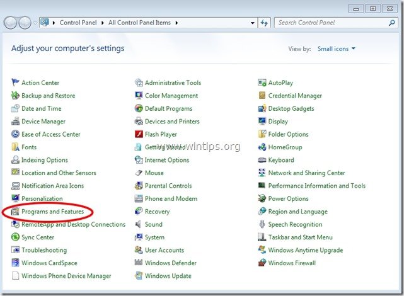Open the Display link

tap(278, 121)
